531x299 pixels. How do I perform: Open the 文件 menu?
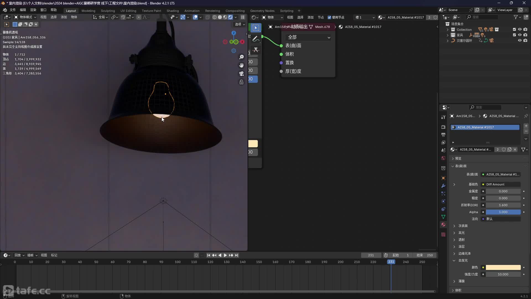(x=13, y=10)
